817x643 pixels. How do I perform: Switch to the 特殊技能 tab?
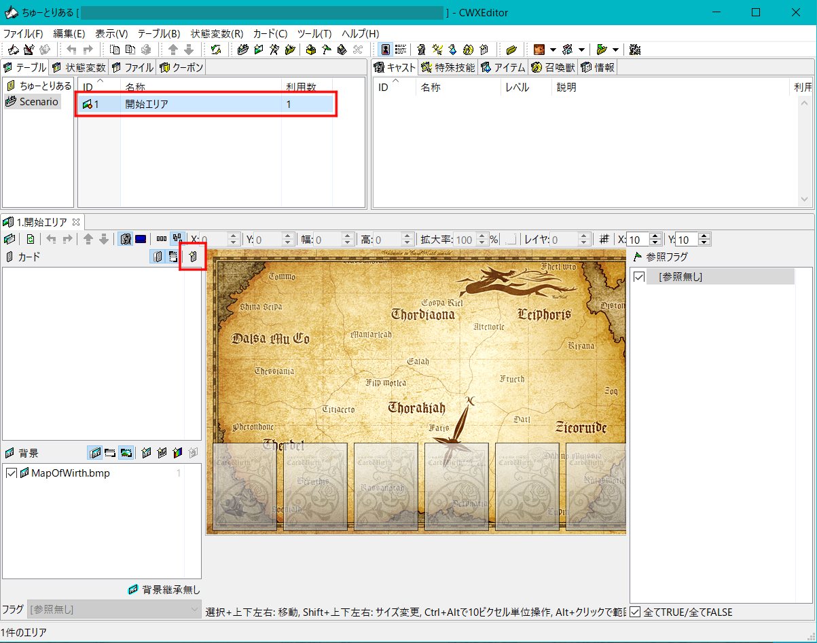[x=448, y=67]
